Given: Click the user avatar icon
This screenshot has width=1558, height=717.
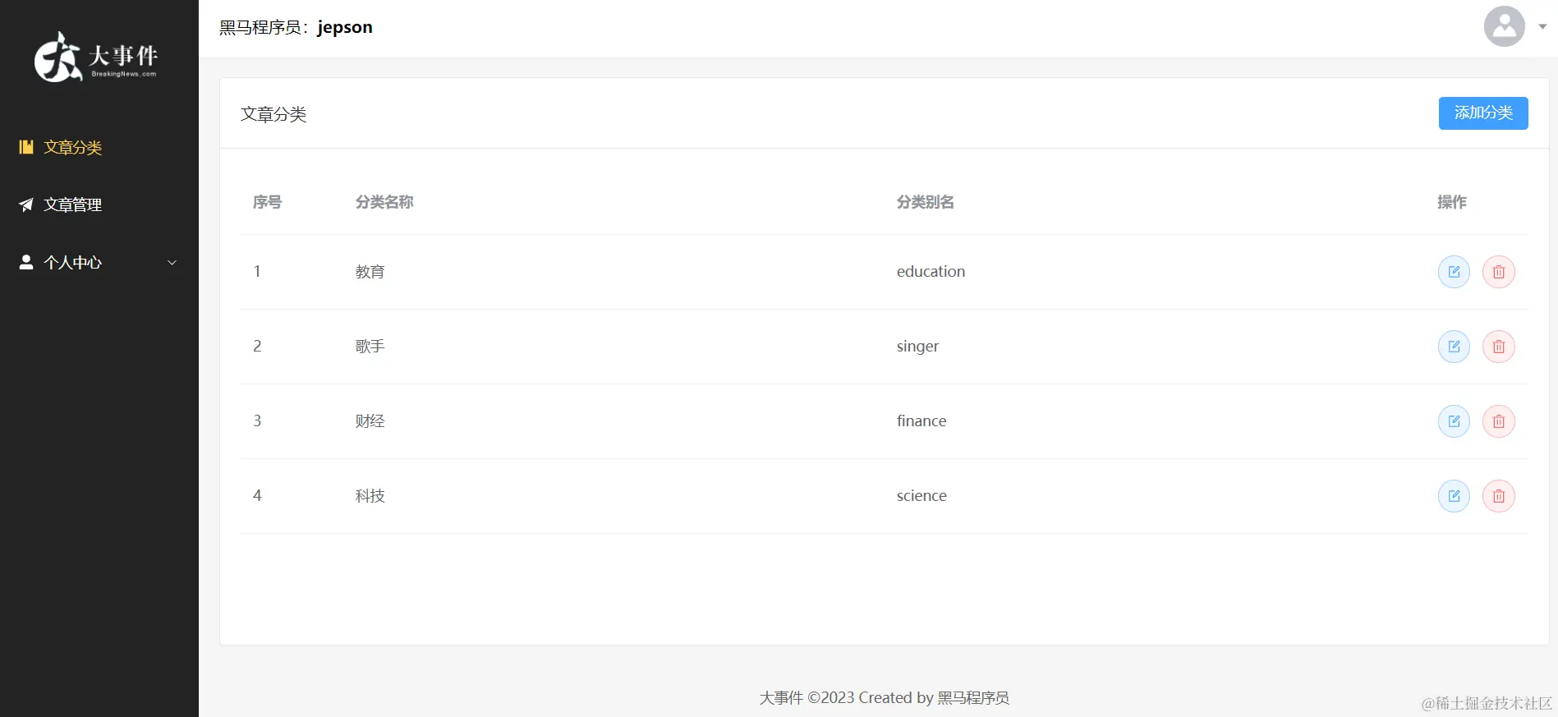Looking at the screenshot, I should [x=1504, y=26].
